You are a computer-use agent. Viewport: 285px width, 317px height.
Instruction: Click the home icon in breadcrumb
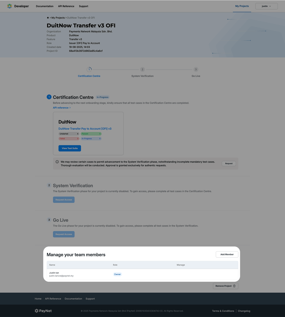(48, 18)
